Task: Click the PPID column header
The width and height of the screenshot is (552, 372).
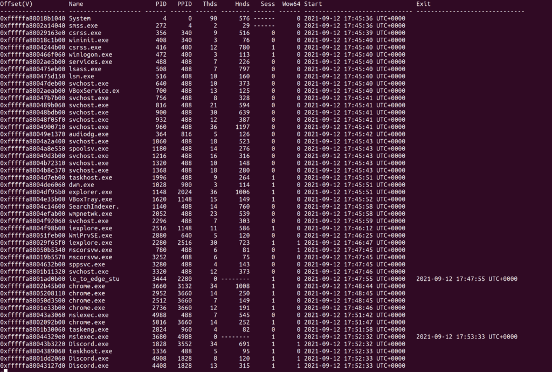Action: 184,4
